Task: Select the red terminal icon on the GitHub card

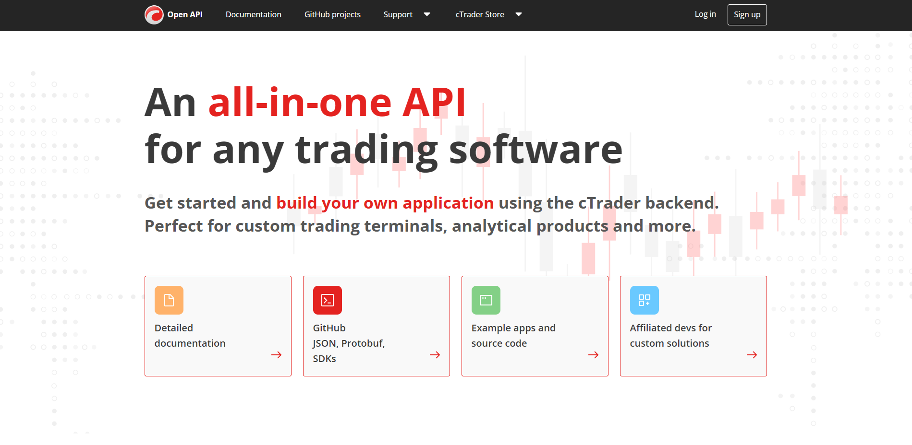Action: point(327,300)
